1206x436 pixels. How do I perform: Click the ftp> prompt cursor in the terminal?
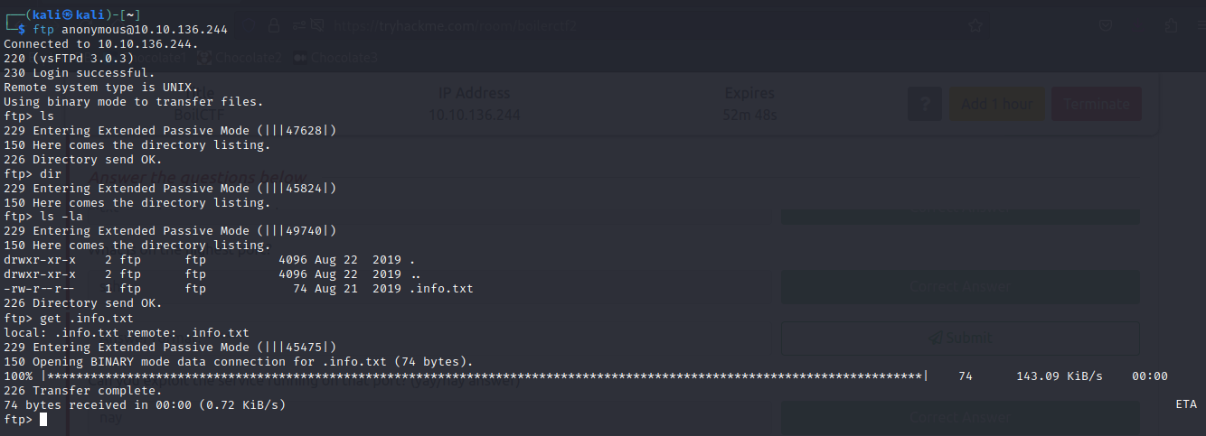point(42,420)
